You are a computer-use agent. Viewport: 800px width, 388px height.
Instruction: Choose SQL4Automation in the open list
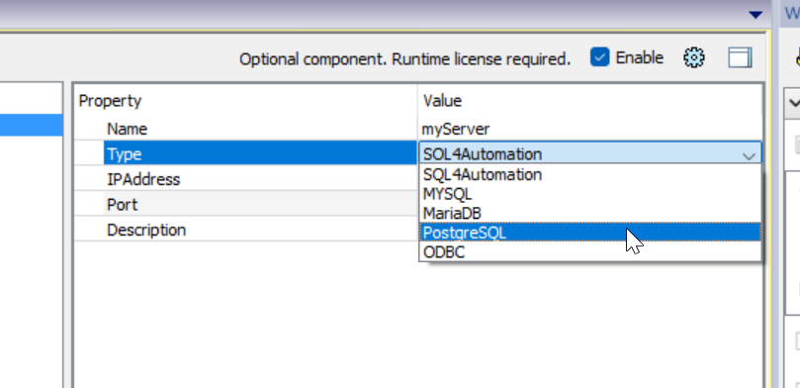(x=590, y=174)
